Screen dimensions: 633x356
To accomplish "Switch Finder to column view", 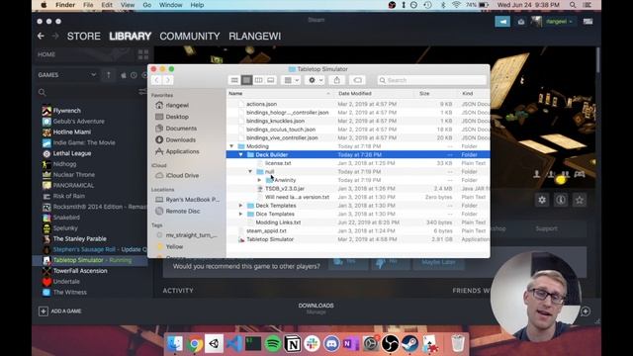I will pyautogui.click(x=258, y=80).
